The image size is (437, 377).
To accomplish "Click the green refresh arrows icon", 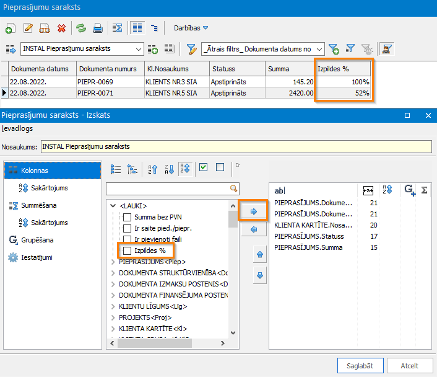I will coord(80,28).
